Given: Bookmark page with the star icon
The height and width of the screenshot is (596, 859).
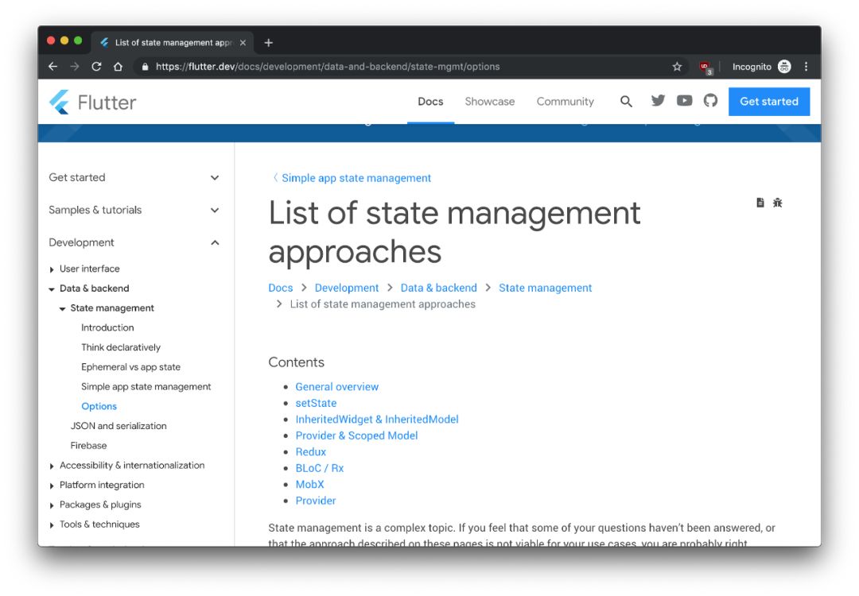Looking at the screenshot, I should pos(677,67).
